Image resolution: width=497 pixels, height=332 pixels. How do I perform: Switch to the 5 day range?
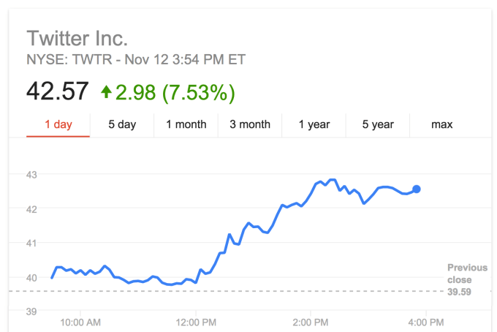(122, 124)
